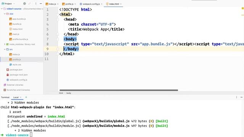The width and height of the screenshot is (244, 137).
Task: Click the node_modules library folder icon
Action: [8, 44]
